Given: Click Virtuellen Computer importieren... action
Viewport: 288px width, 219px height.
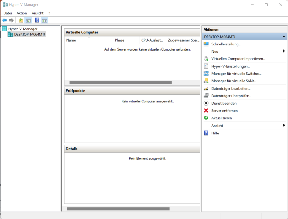Looking at the screenshot, I should [x=238, y=59].
